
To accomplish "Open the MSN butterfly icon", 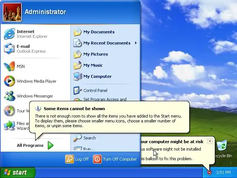I will (9, 66).
